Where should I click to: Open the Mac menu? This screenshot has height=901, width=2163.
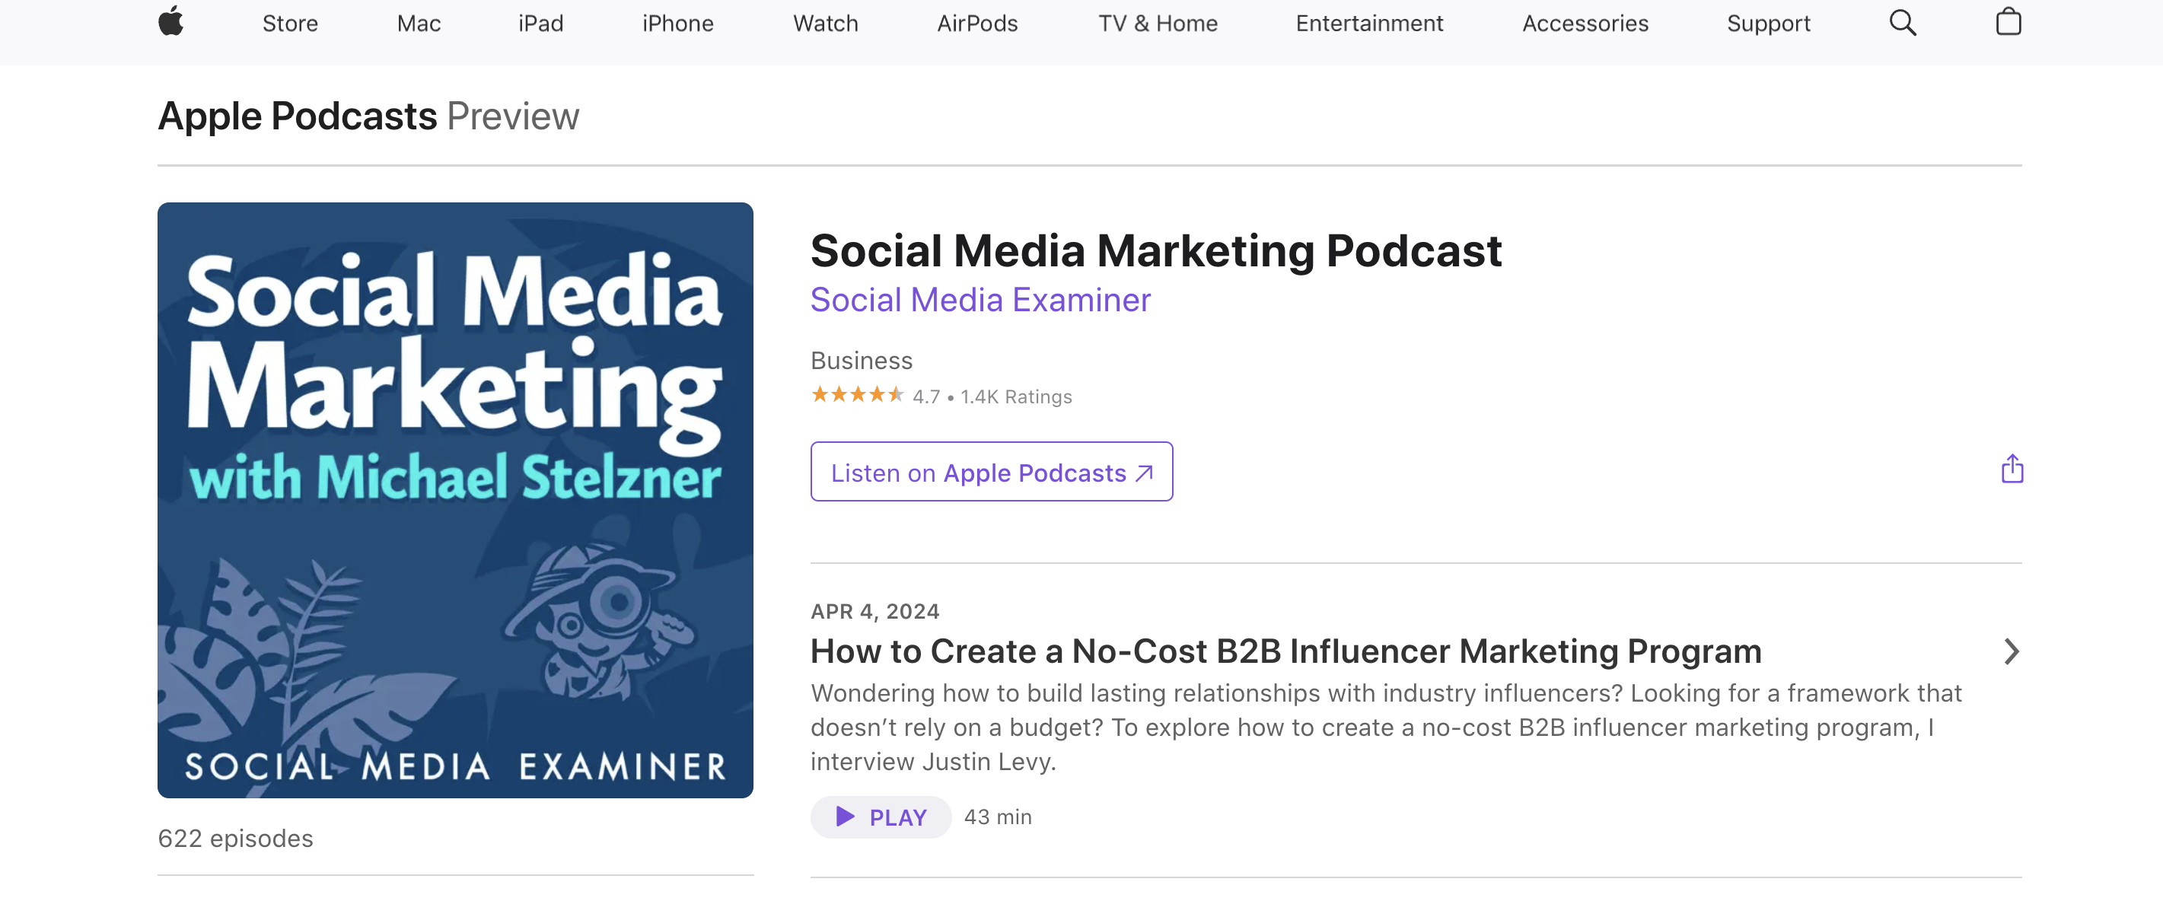(418, 24)
